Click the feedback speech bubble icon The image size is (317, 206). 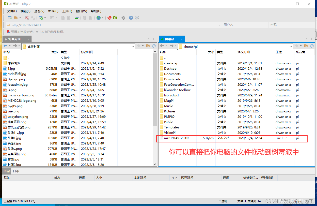pos(137,18)
